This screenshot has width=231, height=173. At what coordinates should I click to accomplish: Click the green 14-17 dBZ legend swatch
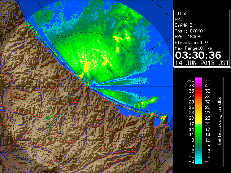(x=199, y=129)
